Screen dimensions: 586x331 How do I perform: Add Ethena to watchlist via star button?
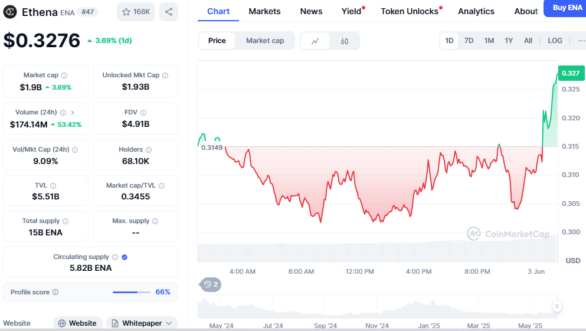[x=136, y=12]
